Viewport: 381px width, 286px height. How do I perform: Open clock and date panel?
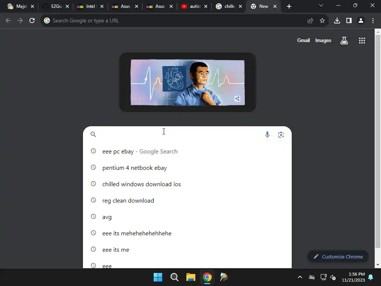coord(353,277)
